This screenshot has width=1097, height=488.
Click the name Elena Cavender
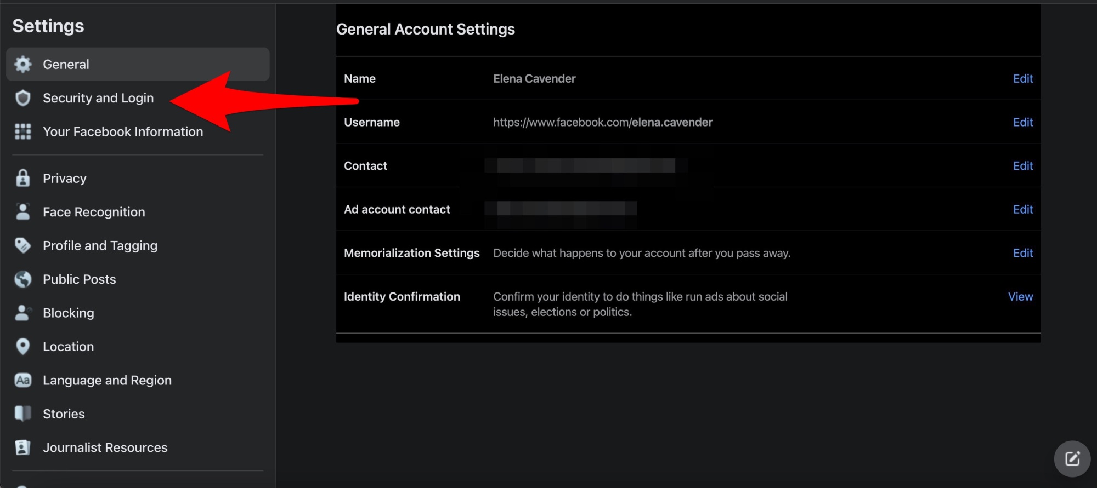click(534, 78)
